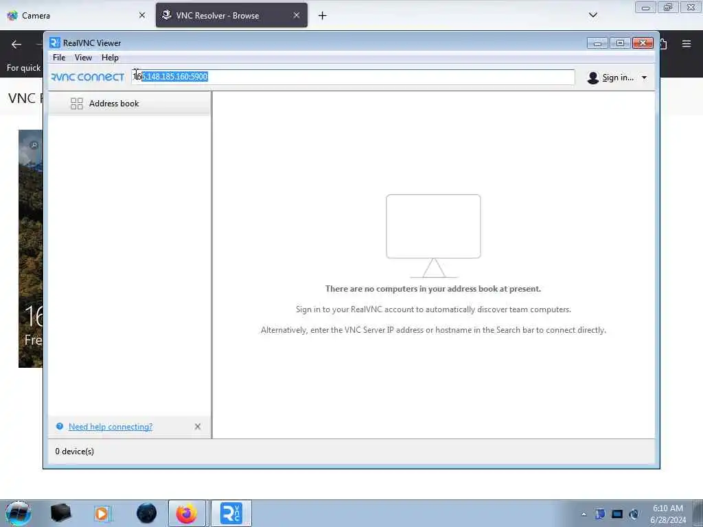Open the taskbar clock showing 6:10 AM
The width and height of the screenshot is (703, 527).
click(667, 514)
